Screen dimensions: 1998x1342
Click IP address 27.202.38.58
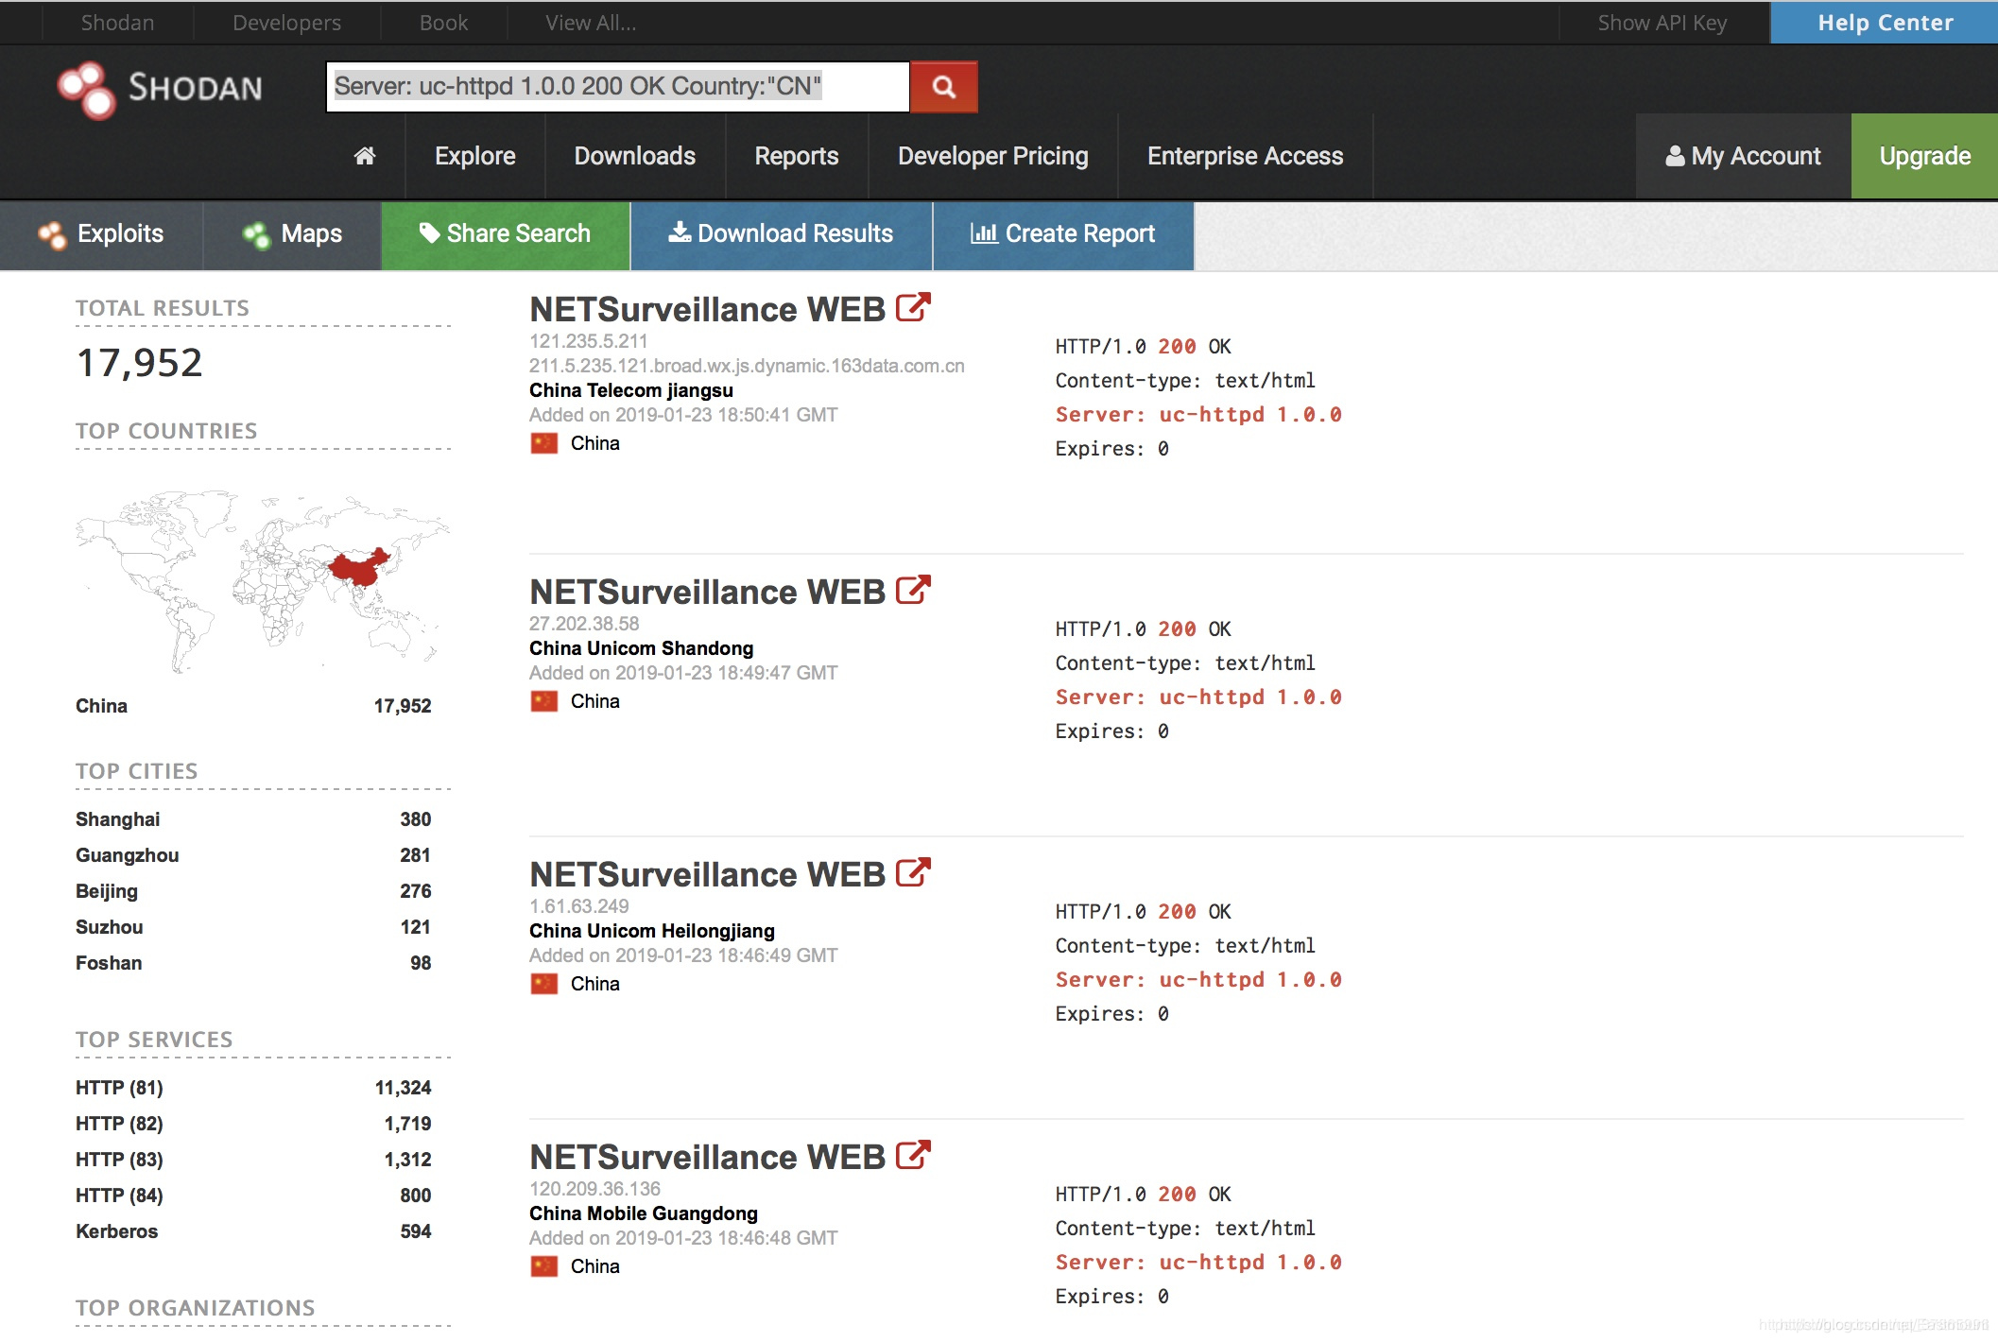pos(584,624)
